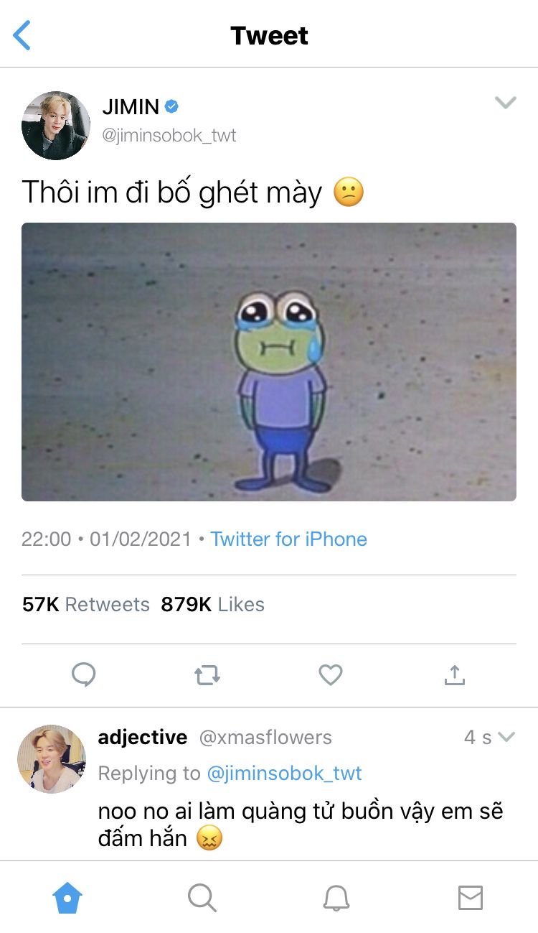View the 879K Likes list
The image size is (538, 933).
coord(212,605)
